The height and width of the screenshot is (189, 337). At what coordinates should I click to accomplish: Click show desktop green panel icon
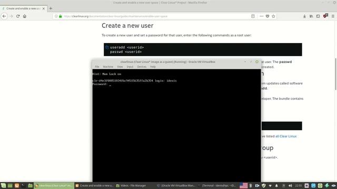[x=10, y=185]
